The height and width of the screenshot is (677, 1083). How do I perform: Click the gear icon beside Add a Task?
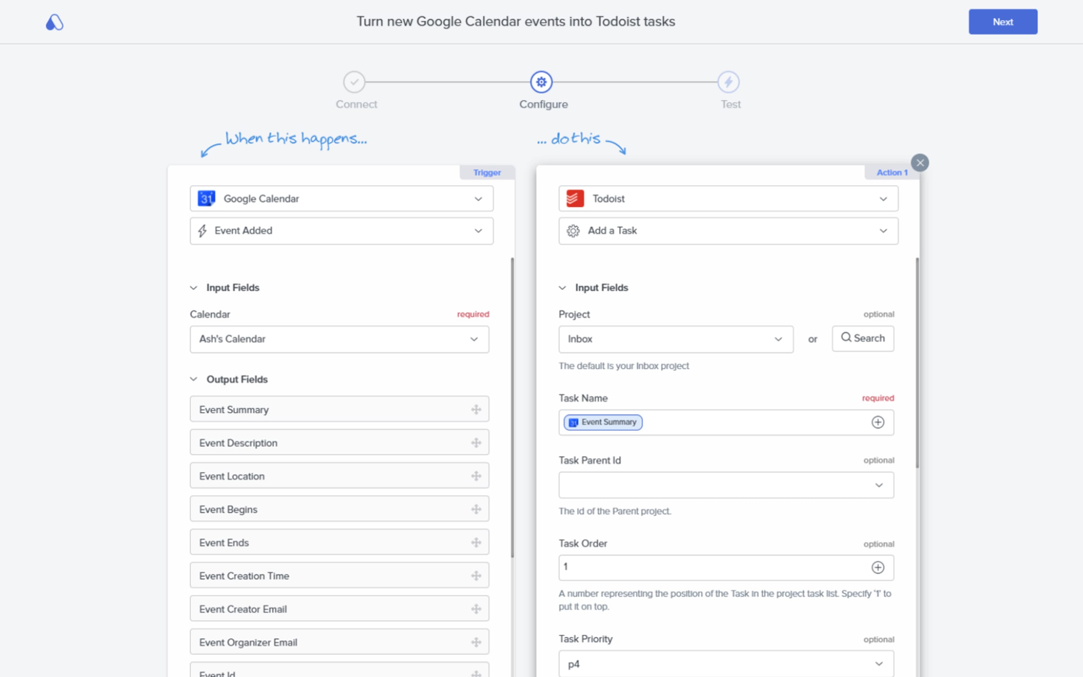[573, 231]
